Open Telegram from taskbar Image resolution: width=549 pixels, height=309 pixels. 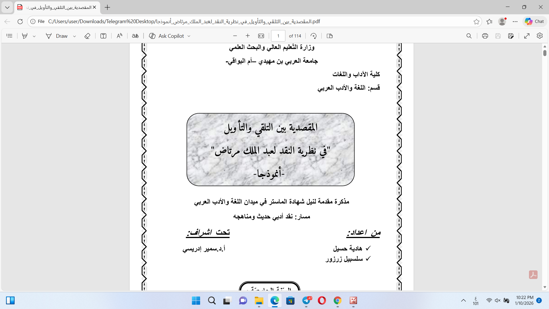pos(306,301)
